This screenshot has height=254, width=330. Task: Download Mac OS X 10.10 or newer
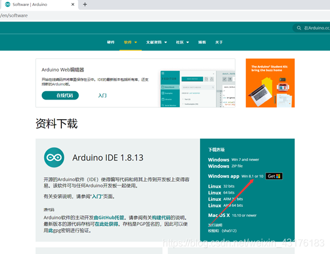(x=232, y=215)
